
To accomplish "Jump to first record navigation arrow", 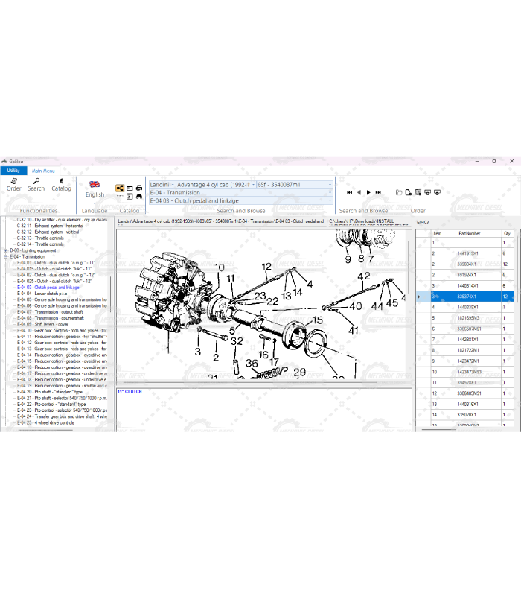I will [x=349, y=192].
